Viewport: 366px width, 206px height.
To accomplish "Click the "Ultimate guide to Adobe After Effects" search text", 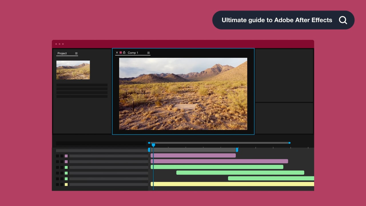I will click(277, 20).
